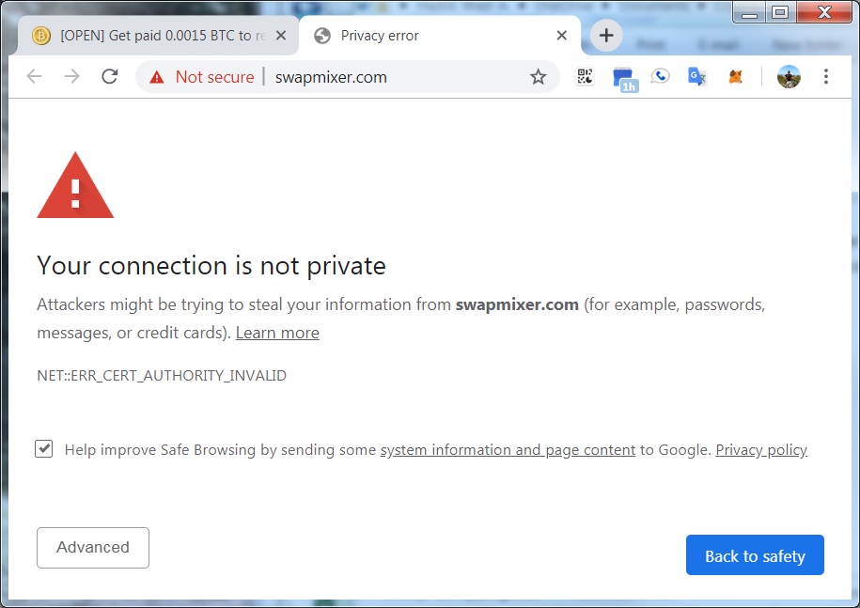860x608 pixels.
Task: Open the Chrome three-dot menu
Action: pyautogui.click(x=825, y=76)
